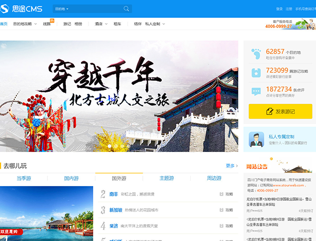Open 线路 navigation item
Image resolution: width=316 pixels, height=241 pixels.
click(x=47, y=24)
